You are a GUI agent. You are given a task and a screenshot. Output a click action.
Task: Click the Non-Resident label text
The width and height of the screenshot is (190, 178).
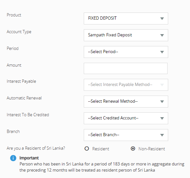[152, 149]
